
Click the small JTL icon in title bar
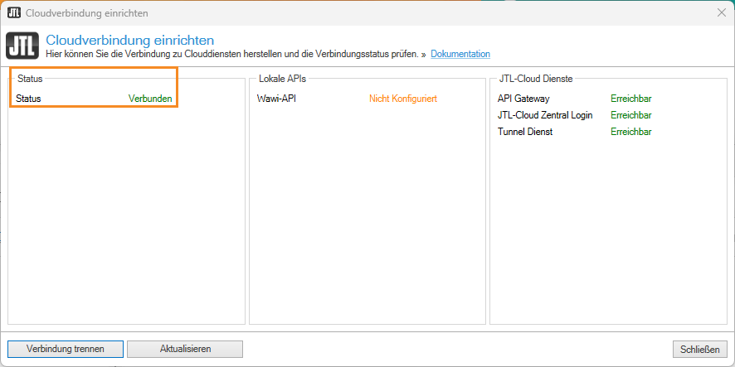point(13,13)
